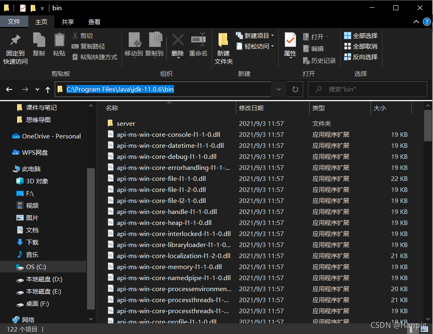Screen dimensions: 433x334
Task: Click the Cut (剪切) scissors icon
Action: coord(75,36)
